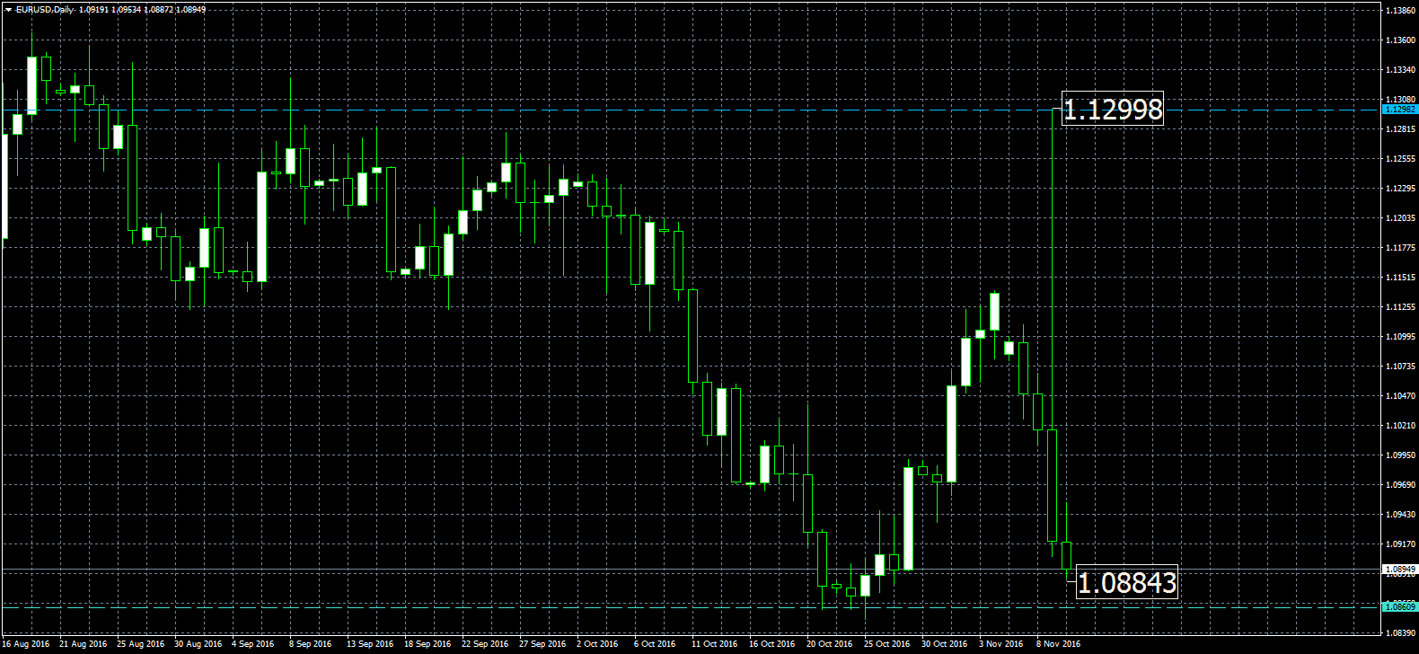Click the blue 1.12982 price tag on axis
This screenshot has width=1419, height=654.
tap(1400, 110)
